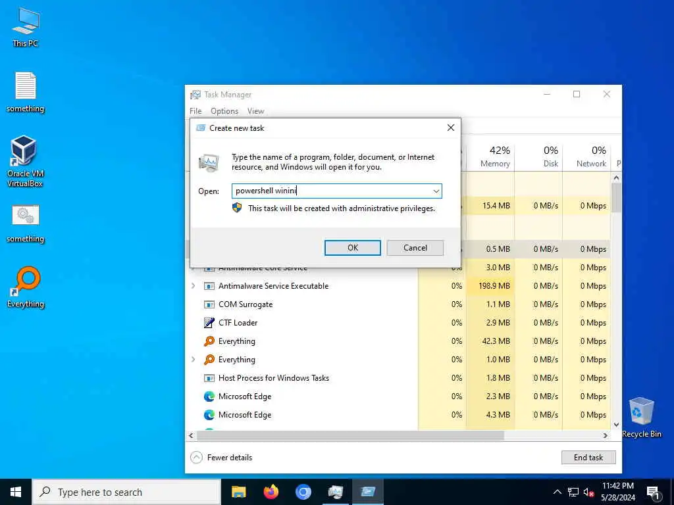674x505 pixels.
Task: Open the View menu in Task Manager
Action: click(x=256, y=111)
